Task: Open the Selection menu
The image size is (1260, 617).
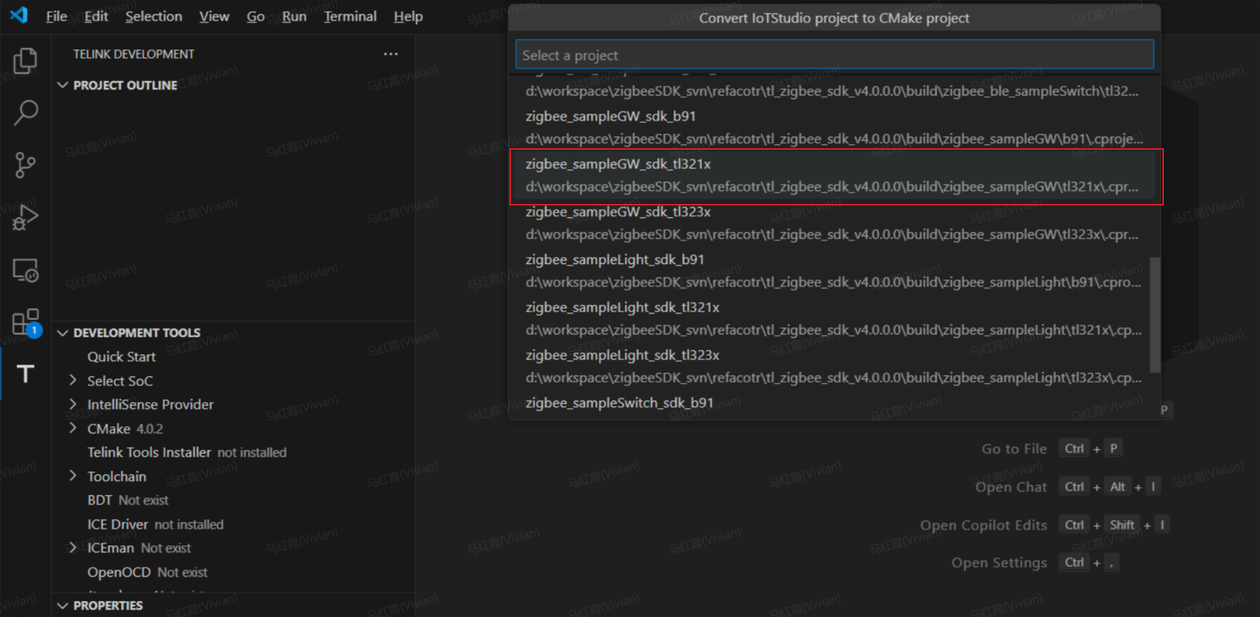Action: 153,16
